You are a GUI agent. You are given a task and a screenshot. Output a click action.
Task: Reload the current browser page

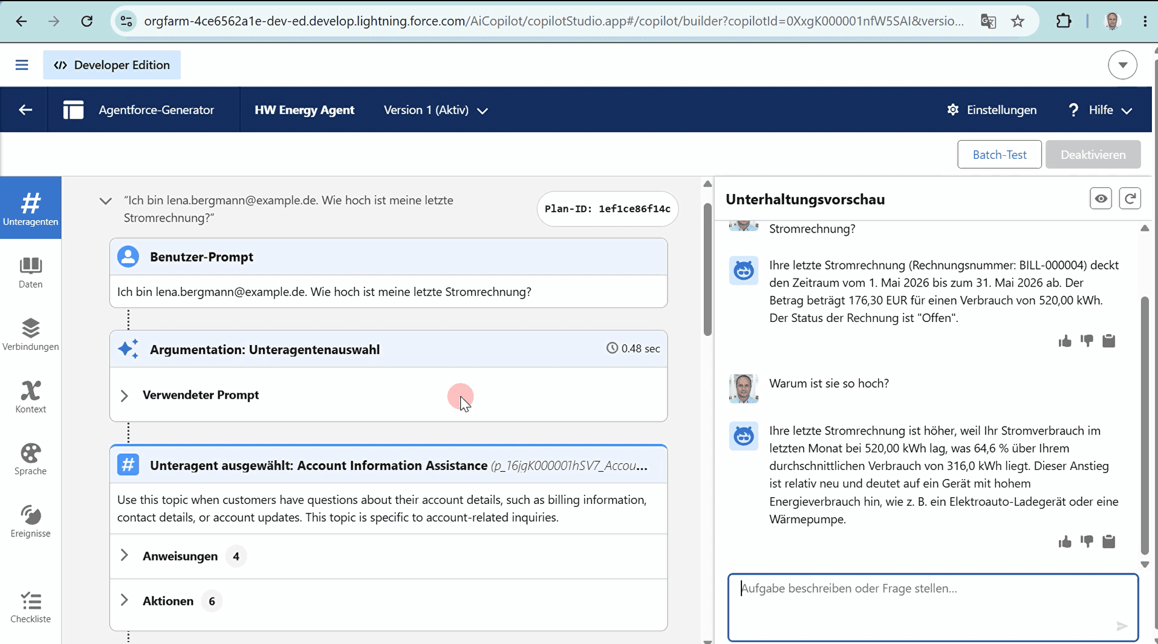point(87,21)
